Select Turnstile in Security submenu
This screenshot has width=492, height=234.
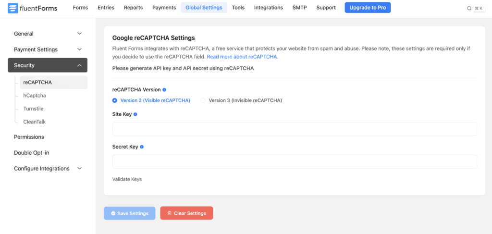33,109
